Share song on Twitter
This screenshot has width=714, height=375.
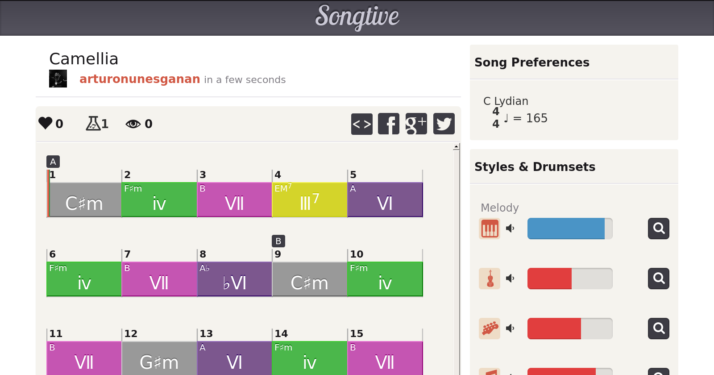(444, 124)
